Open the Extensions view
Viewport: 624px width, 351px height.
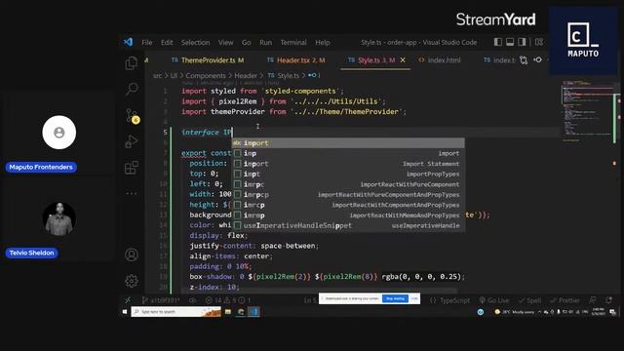click(132, 168)
